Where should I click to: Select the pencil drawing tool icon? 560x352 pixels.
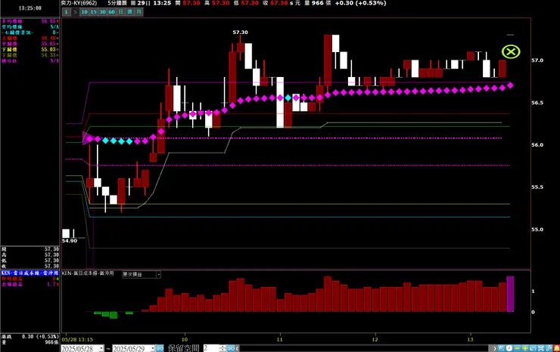point(549,348)
